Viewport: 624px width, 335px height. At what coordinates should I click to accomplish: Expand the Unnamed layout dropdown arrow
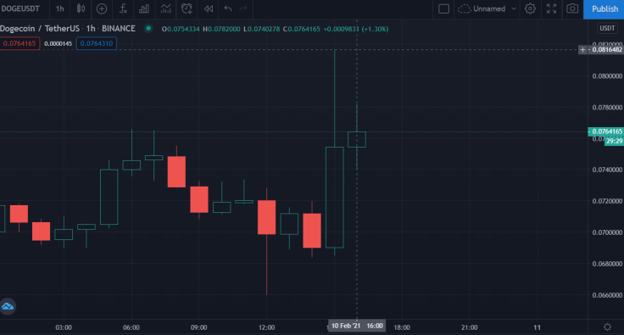click(514, 8)
